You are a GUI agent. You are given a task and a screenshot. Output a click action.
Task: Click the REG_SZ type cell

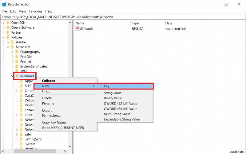[x=137, y=29]
